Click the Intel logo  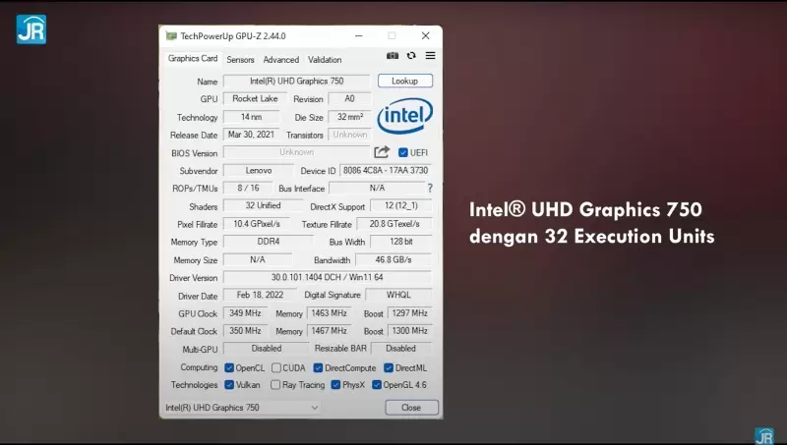click(404, 116)
